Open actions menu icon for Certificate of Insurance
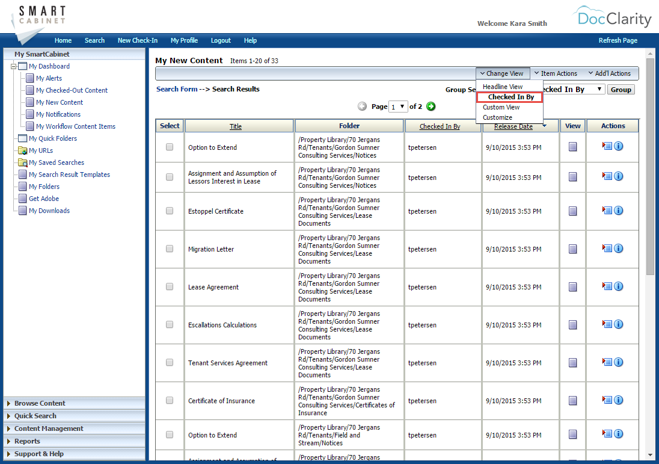 click(x=607, y=399)
